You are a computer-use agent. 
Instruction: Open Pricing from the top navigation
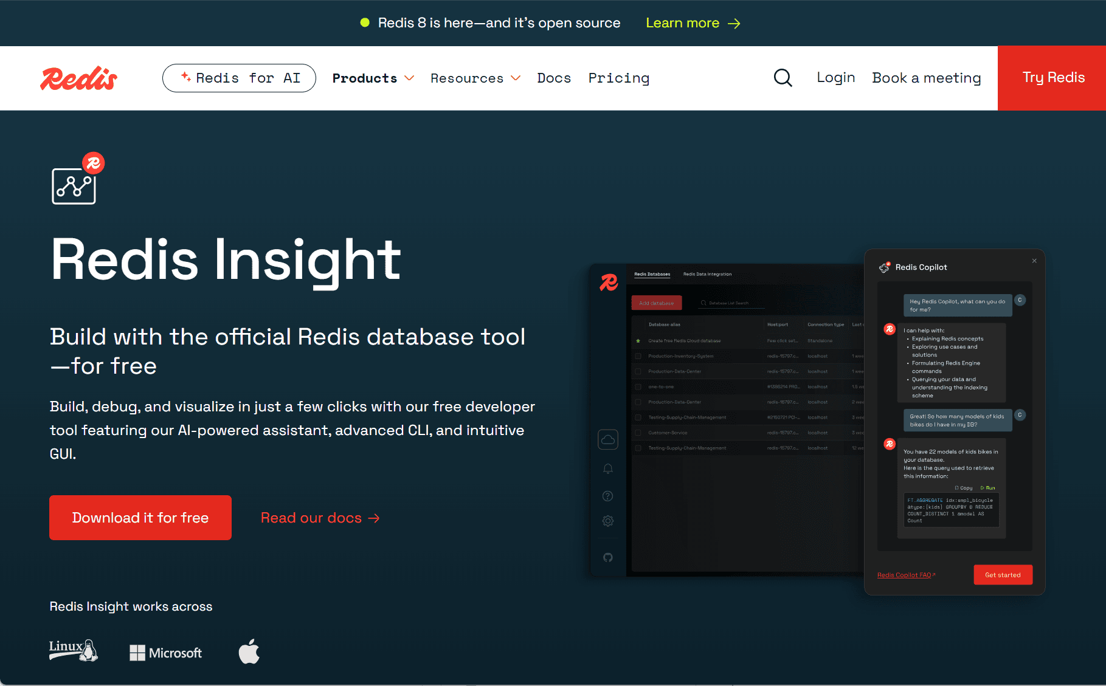(x=618, y=78)
